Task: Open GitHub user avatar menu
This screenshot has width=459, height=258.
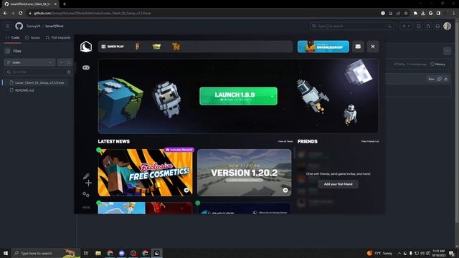Action: pos(448,26)
